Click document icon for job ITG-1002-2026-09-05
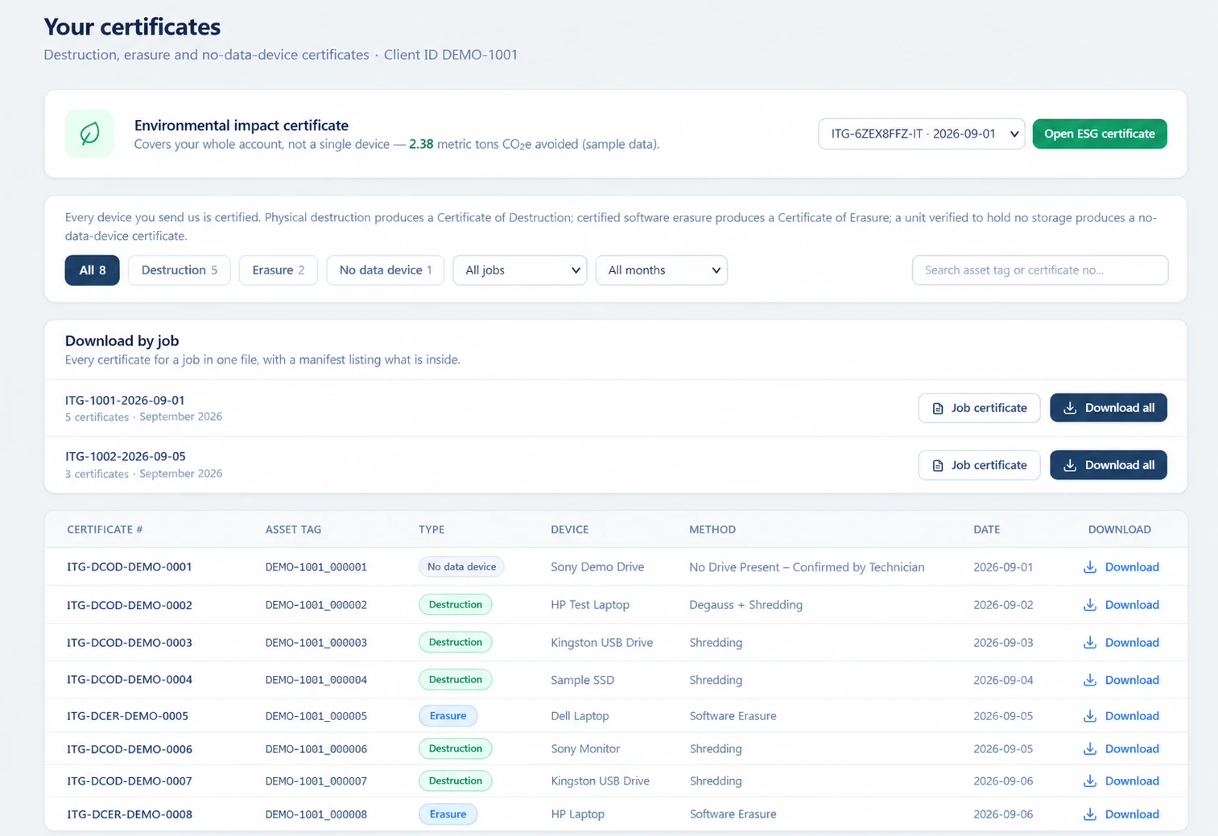Viewport: 1218px width, 836px height. pyautogui.click(x=938, y=466)
